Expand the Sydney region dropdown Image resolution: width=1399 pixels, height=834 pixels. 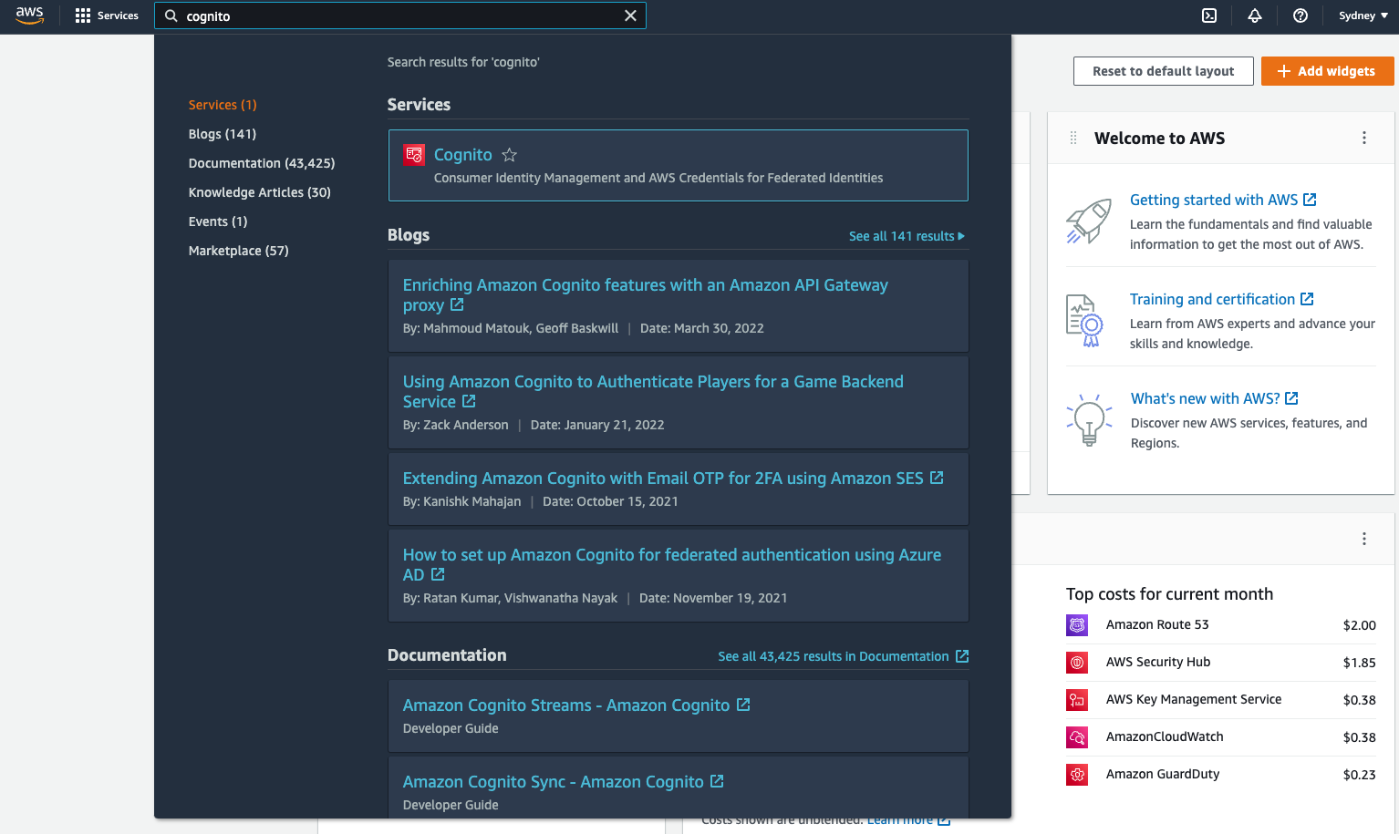1363,15
